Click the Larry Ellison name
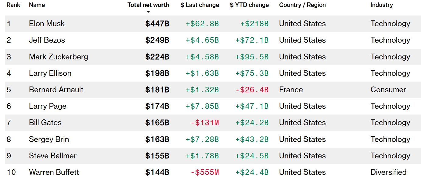Image resolution: width=421 pixels, height=180 pixels. click(50, 73)
